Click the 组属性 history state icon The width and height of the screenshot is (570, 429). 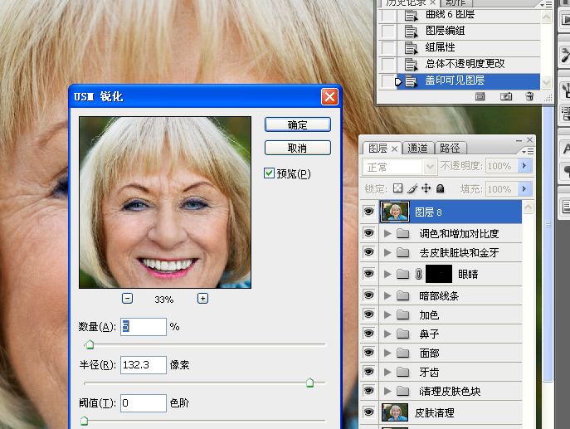pos(411,48)
